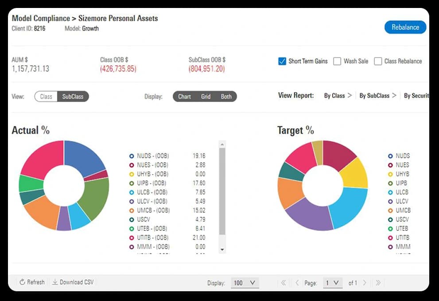
Task: Click the AUM value 1,157,731.13
Action: 31,69
